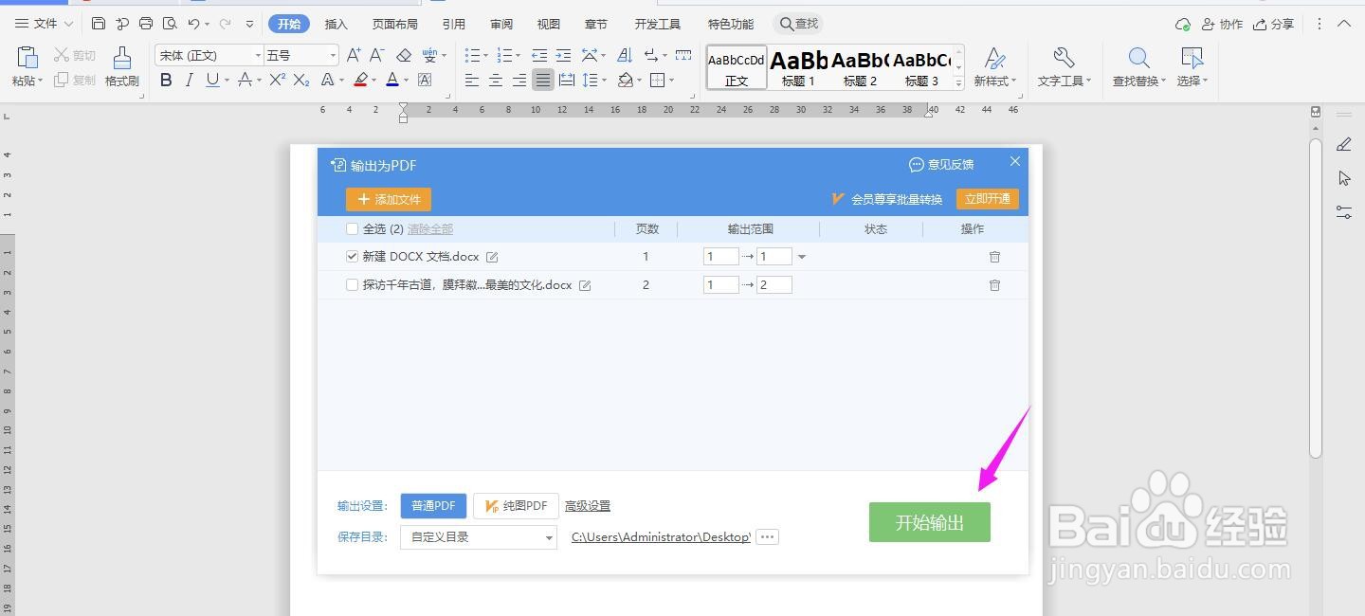Open the 章节 ribbon tab
The width and height of the screenshot is (1365, 616).
coord(595,24)
